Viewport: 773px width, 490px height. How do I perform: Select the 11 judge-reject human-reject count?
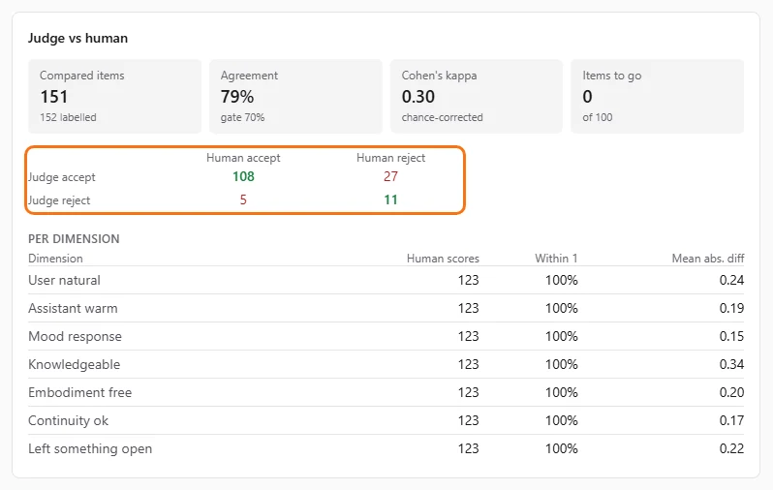[x=391, y=199]
